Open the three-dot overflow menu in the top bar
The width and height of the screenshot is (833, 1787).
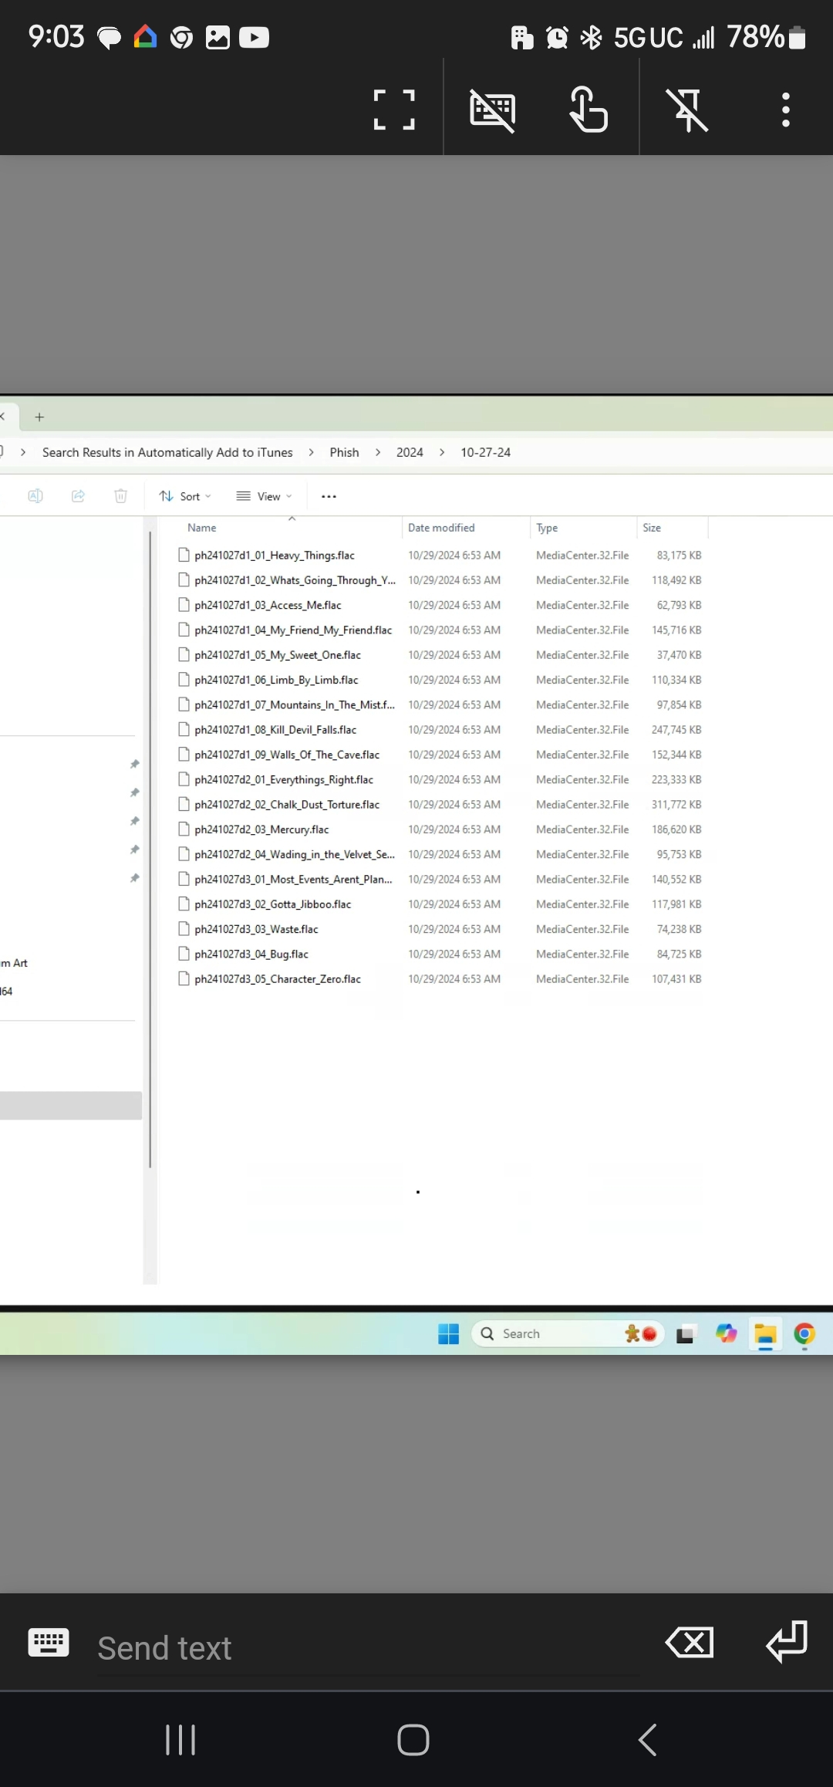pos(785,110)
